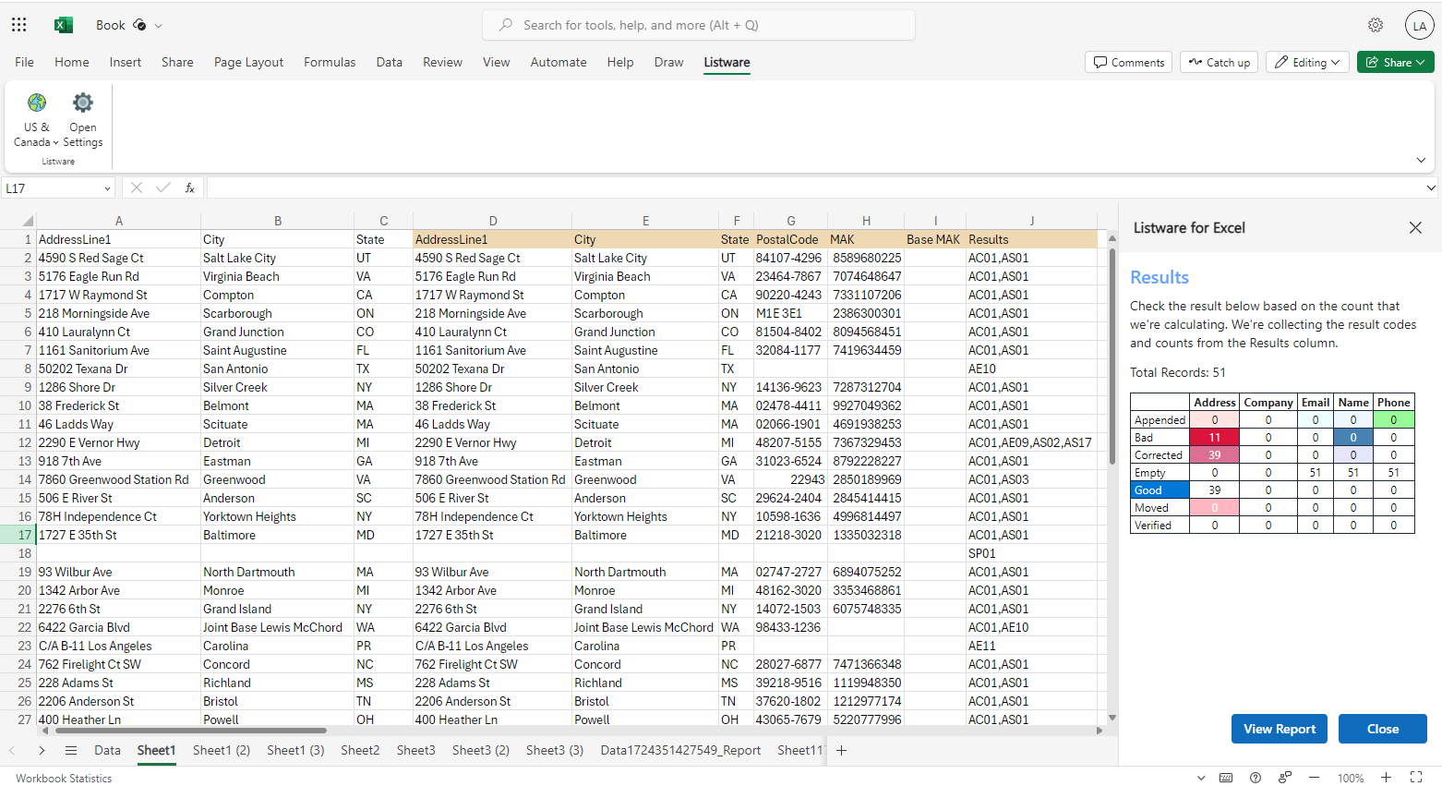
Task: Click the 100% zoom level
Action: point(1351,778)
